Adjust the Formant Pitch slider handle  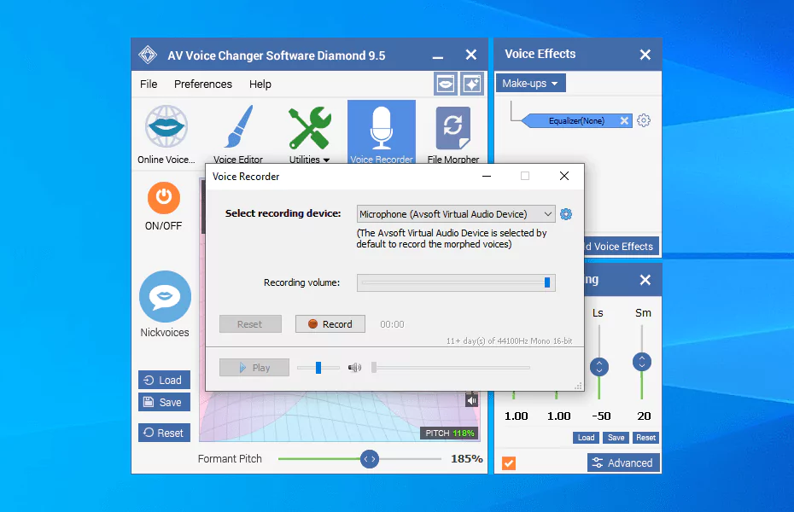[x=370, y=459]
